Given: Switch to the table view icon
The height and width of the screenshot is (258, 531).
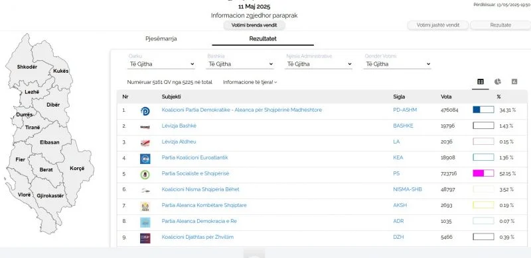Looking at the screenshot, I should pyautogui.click(x=480, y=82).
